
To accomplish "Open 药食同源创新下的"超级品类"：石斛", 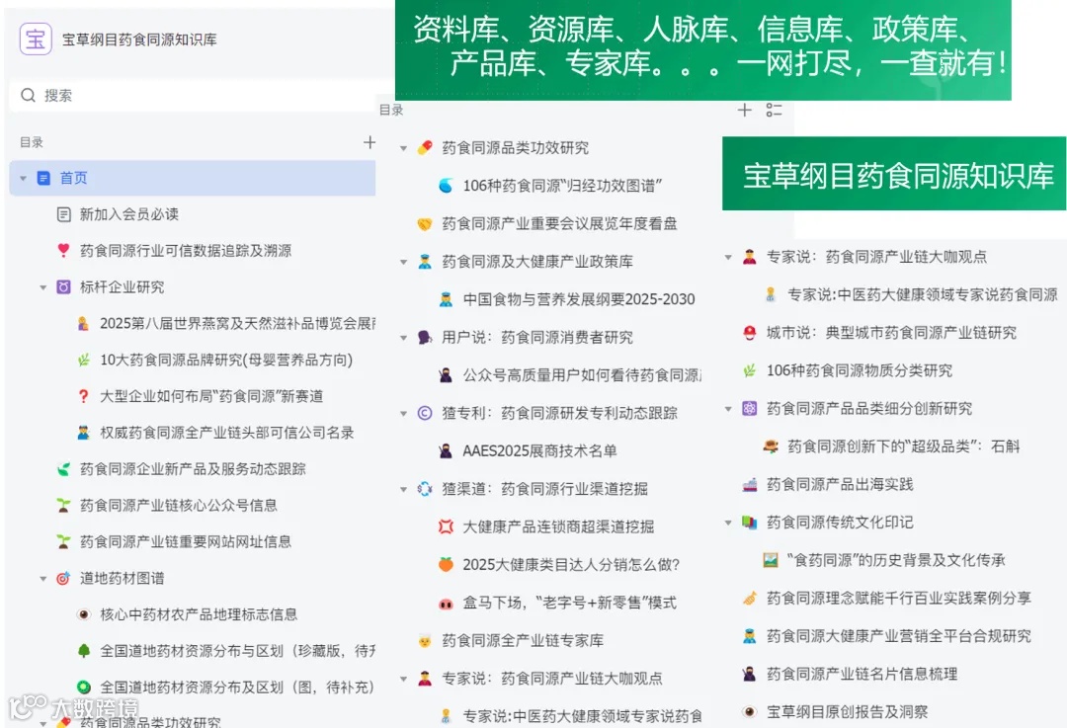I will [904, 446].
